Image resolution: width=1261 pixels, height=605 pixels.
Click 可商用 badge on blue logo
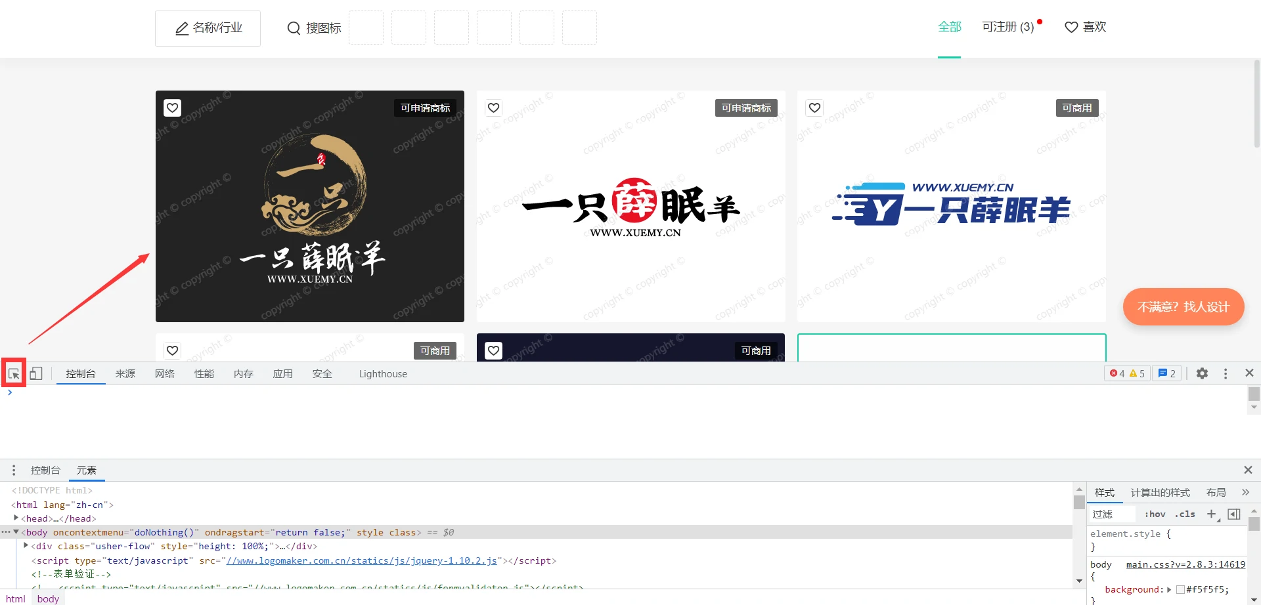[1077, 108]
